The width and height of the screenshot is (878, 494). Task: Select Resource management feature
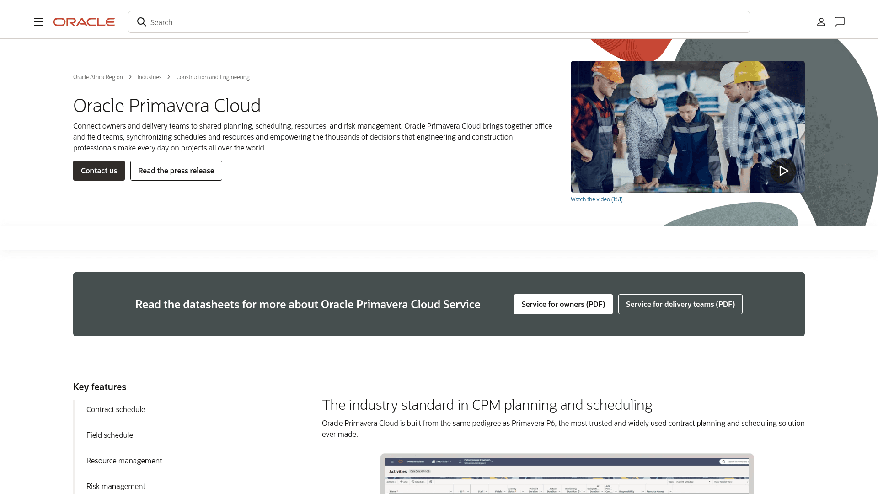coord(124,461)
